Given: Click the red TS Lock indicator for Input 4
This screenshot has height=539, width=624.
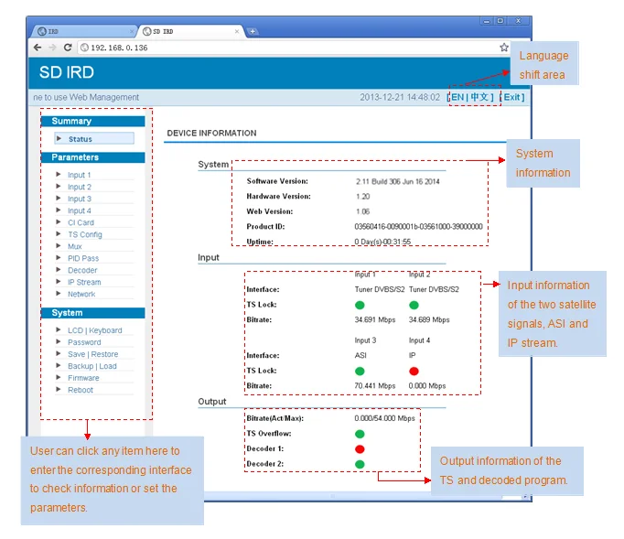Looking at the screenshot, I should tap(414, 371).
